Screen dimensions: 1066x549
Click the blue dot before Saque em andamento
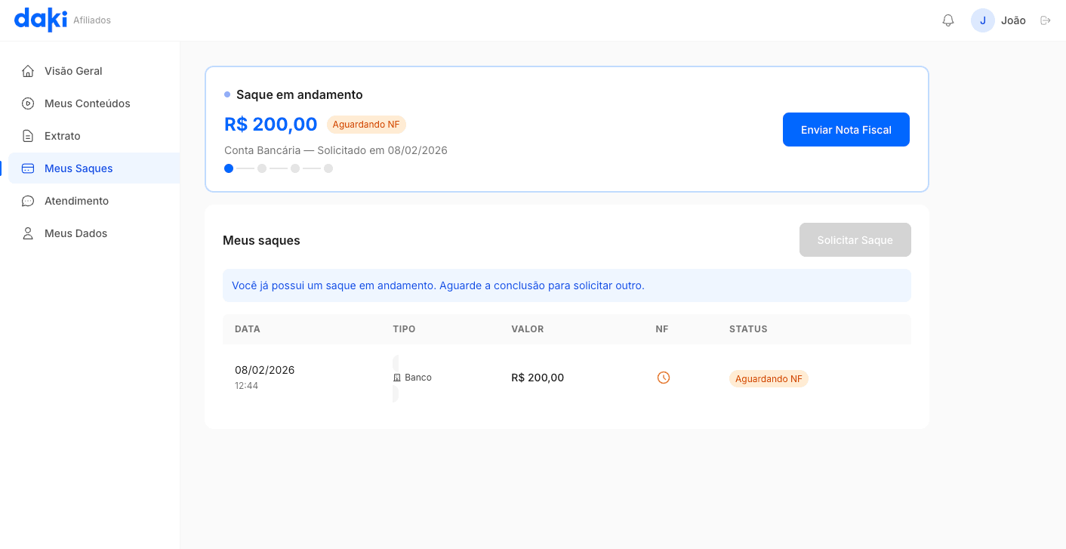(x=227, y=94)
